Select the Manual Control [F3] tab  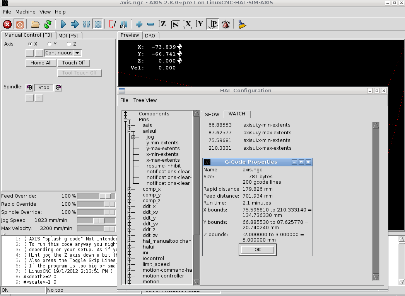click(x=28, y=35)
